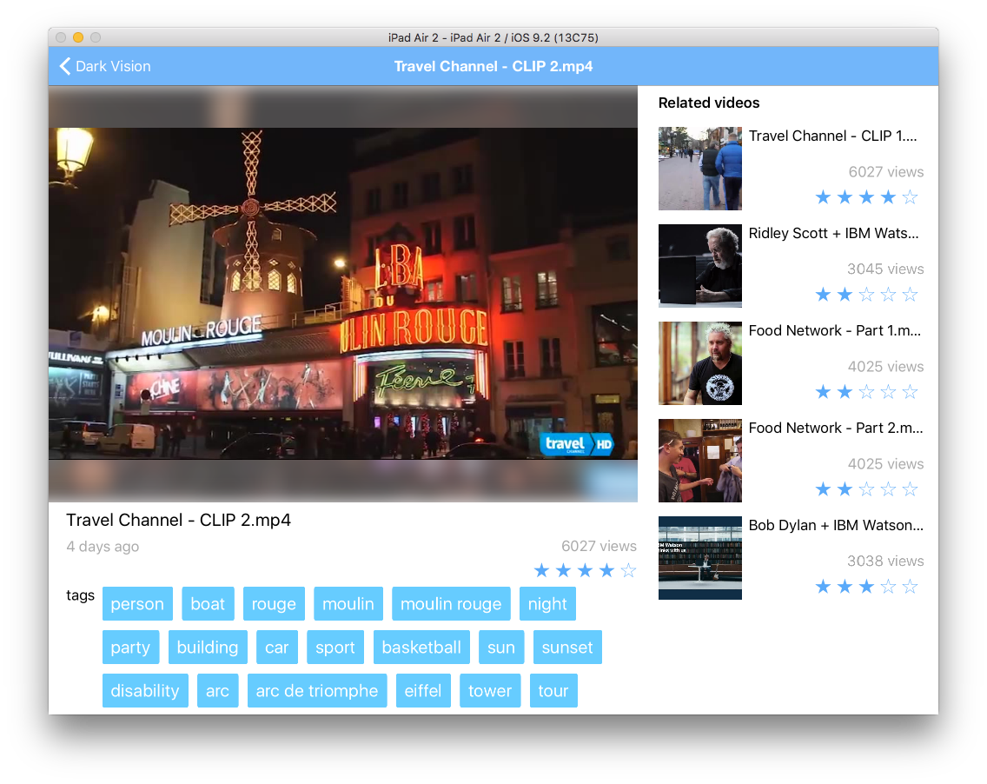Go back to Dark Vision
The height and width of the screenshot is (784, 987).
click(x=105, y=66)
